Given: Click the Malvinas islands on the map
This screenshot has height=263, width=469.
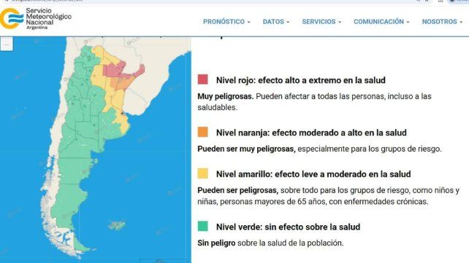Looking at the screenshot, I should tap(117, 225).
